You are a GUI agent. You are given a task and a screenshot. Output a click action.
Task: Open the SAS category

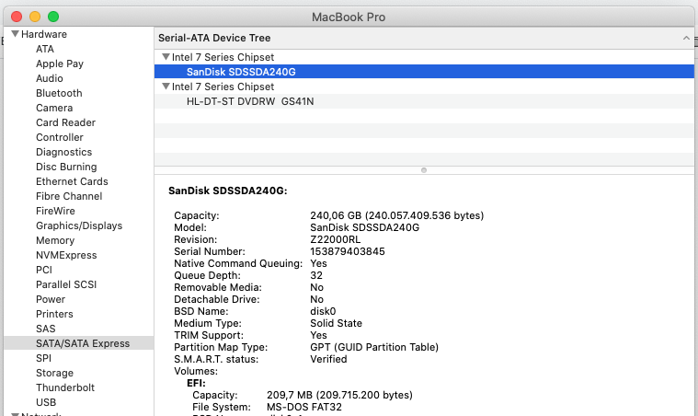point(46,329)
